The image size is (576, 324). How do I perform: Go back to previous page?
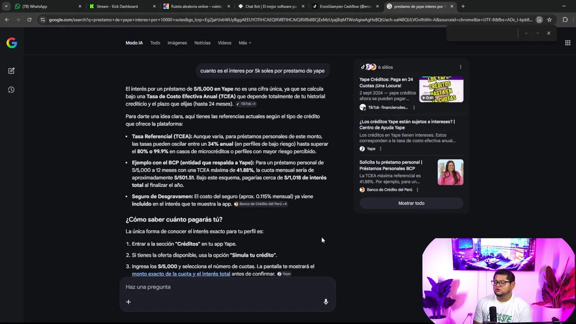point(7,20)
